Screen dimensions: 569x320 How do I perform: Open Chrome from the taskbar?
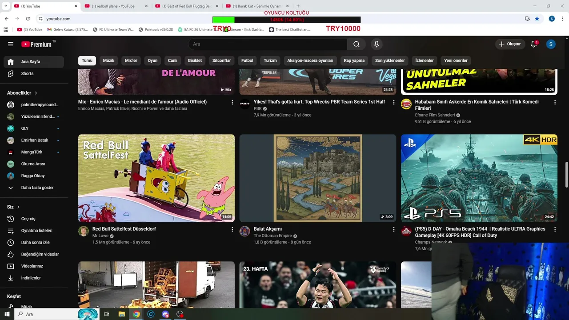click(x=136, y=314)
